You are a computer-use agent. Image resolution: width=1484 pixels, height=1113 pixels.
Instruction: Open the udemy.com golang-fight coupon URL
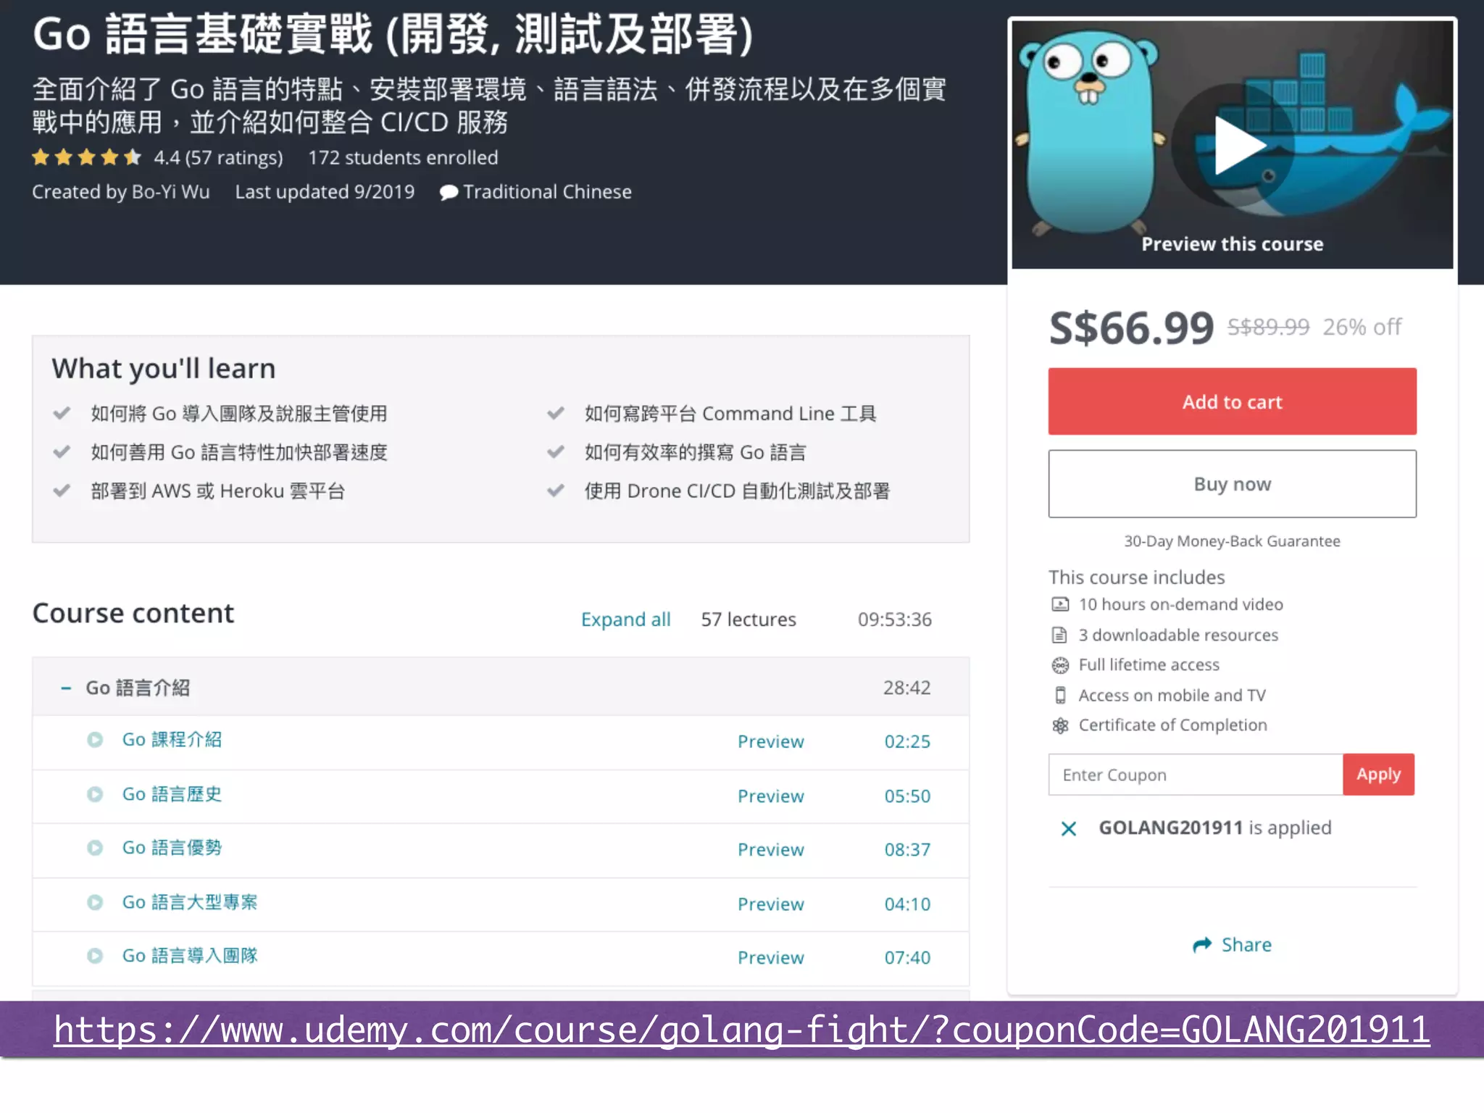pyautogui.click(x=741, y=1030)
